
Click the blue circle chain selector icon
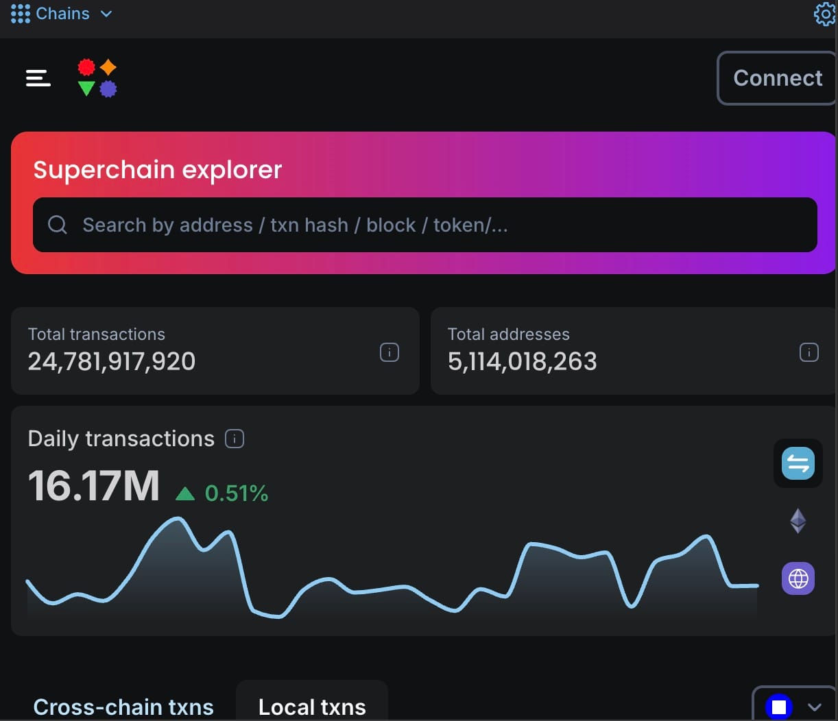[779, 707]
